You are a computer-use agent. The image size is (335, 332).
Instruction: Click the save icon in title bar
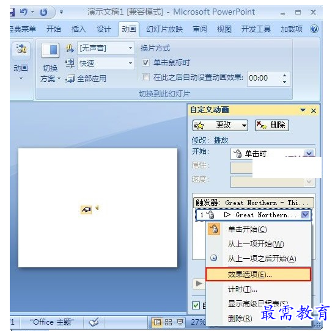coord(12,12)
